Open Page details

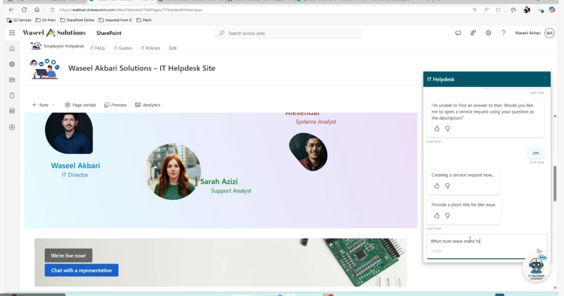pyautogui.click(x=80, y=105)
